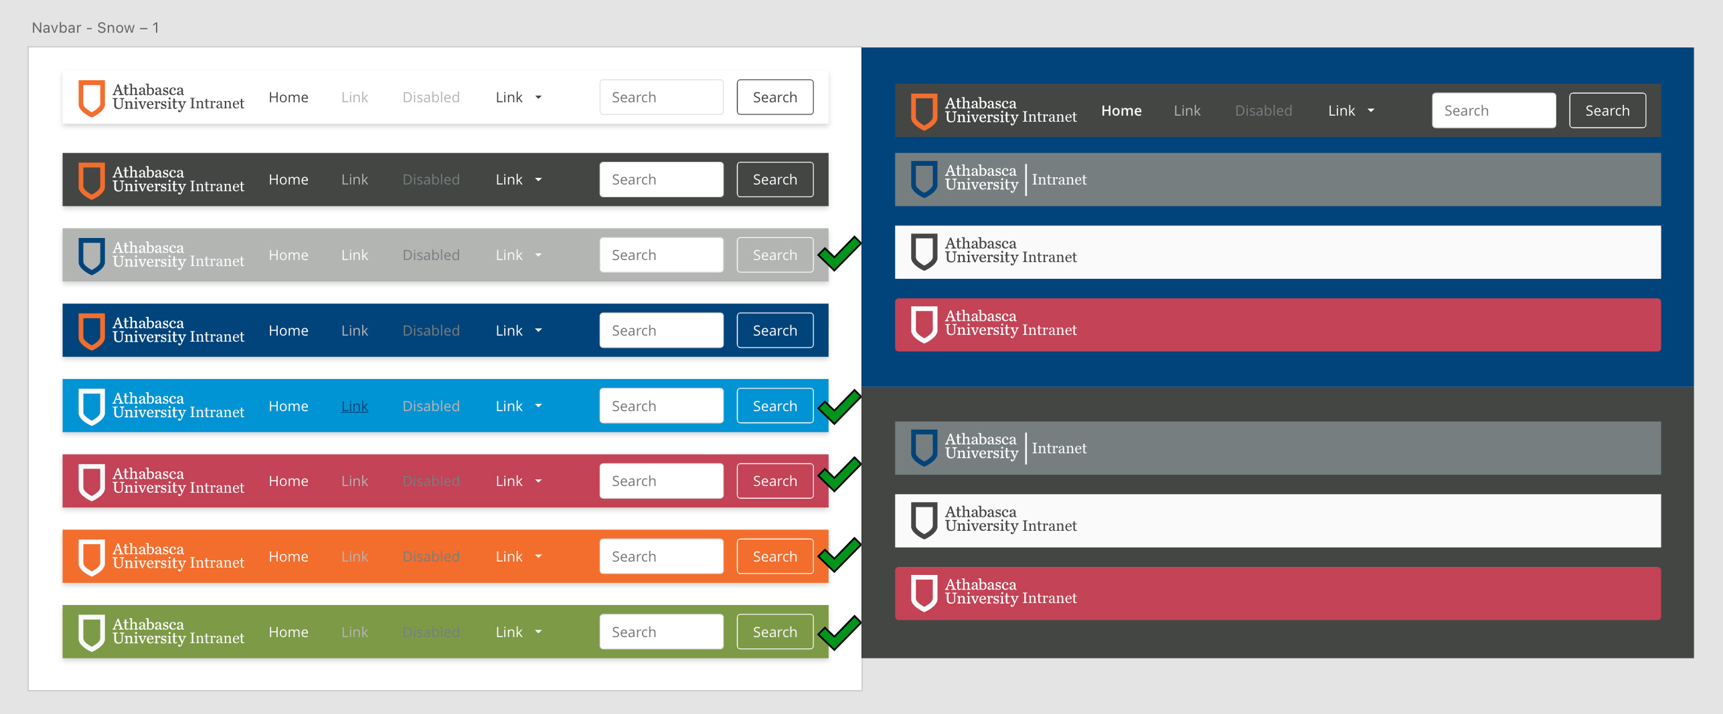Expand the Link dropdown in the right dark navbar

(1351, 111)
